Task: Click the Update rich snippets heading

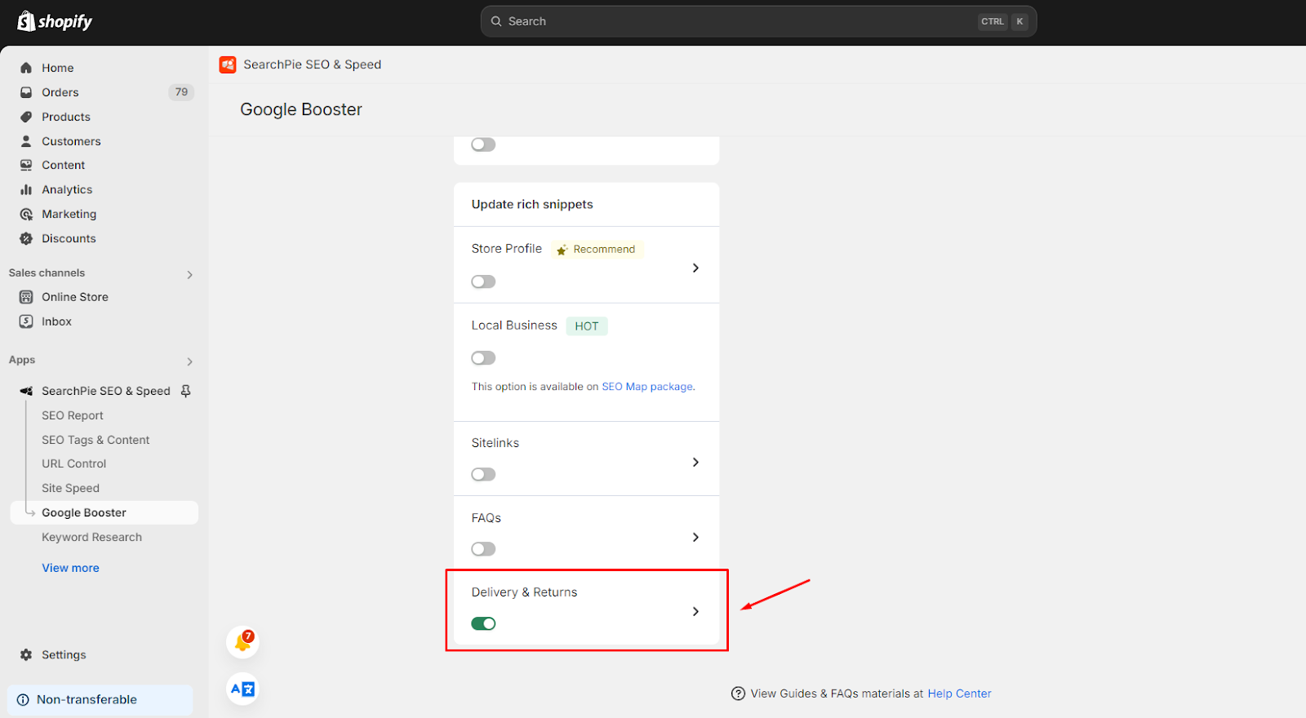Action: (532, 205)
